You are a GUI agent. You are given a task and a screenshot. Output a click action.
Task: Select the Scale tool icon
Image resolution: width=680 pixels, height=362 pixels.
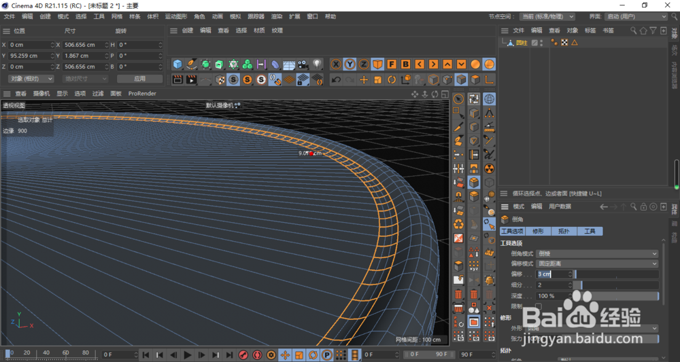(x=377, y=79)
